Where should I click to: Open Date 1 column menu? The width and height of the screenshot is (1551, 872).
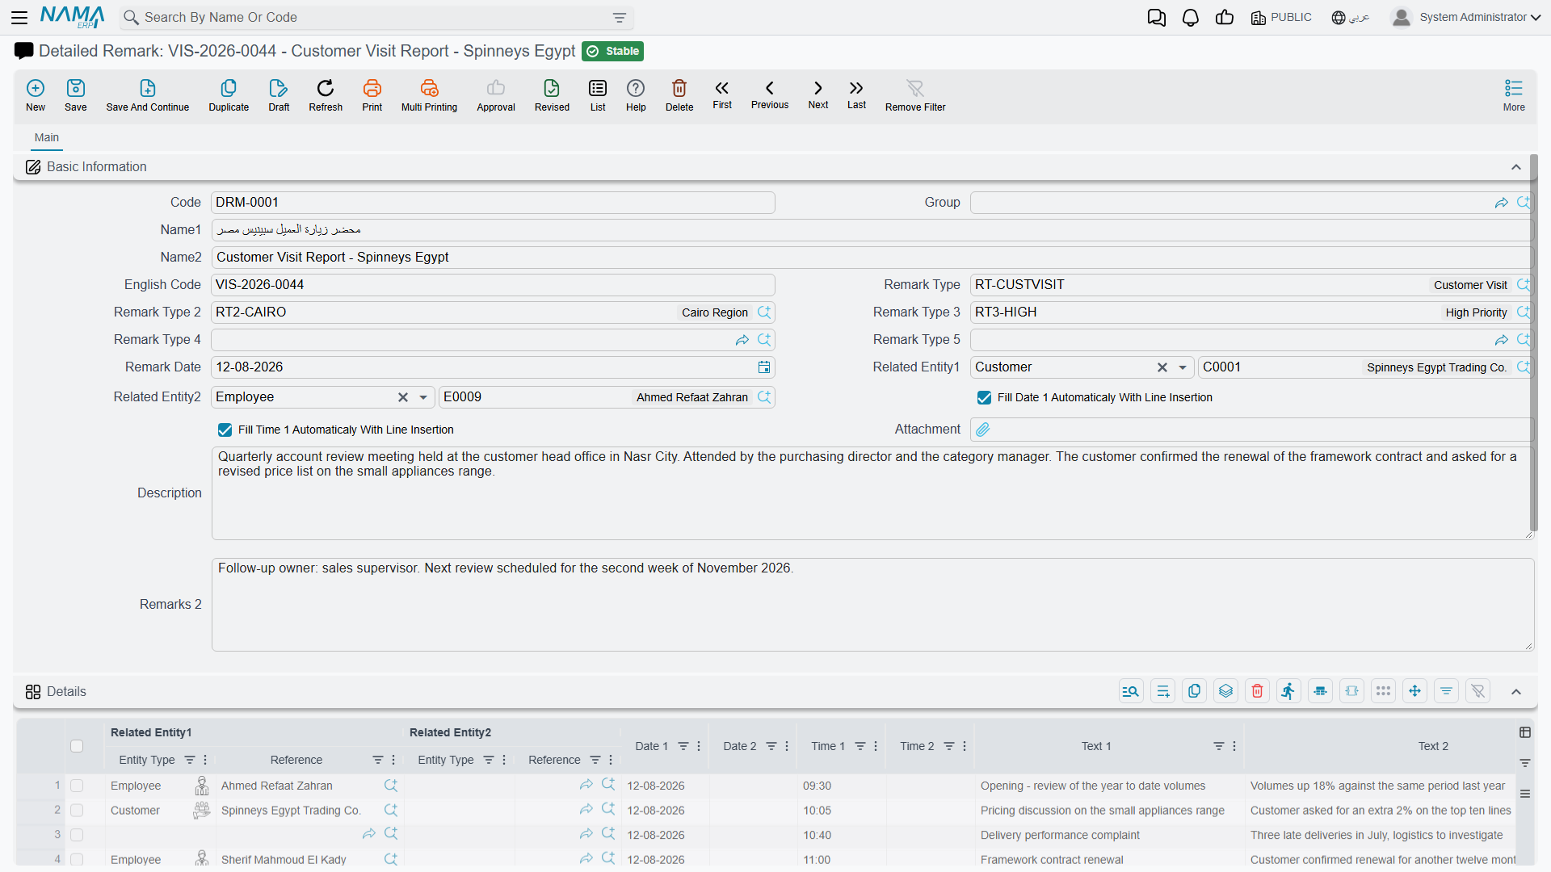point(699,746)
